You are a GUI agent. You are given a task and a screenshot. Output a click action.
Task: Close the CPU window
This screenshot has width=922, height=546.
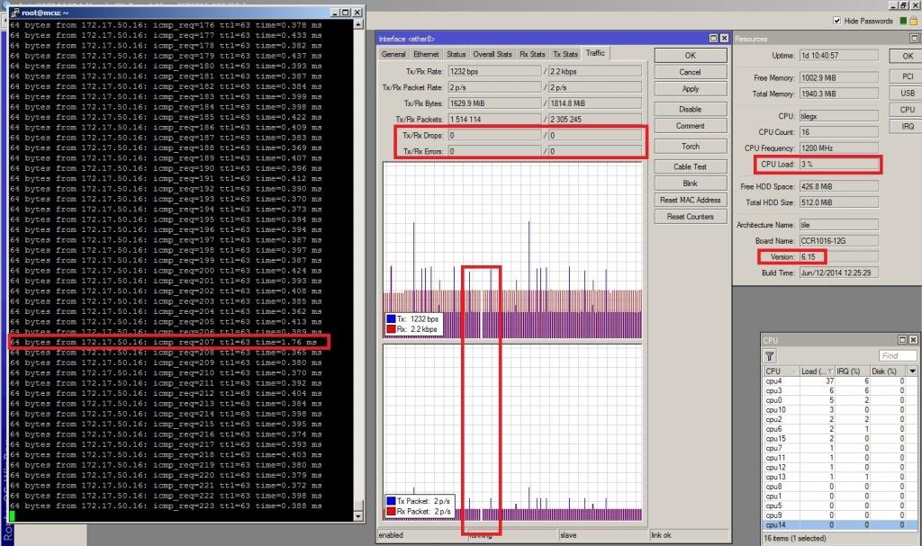[913, 340]
